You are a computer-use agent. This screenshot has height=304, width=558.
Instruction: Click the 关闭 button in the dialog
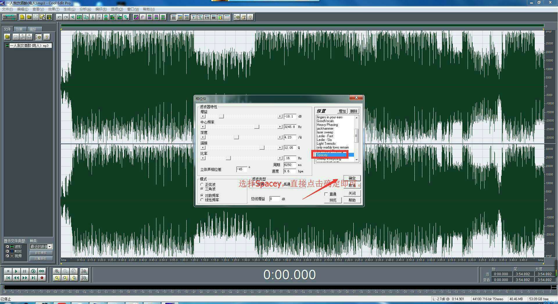click(352, 193)
